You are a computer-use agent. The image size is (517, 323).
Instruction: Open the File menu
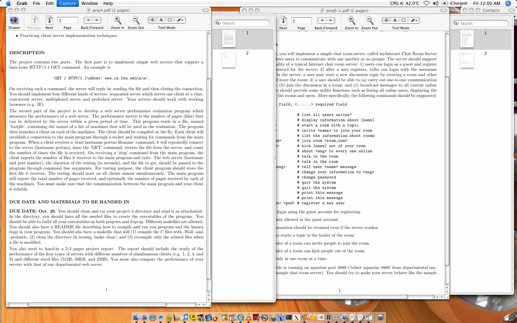point(36,3)
